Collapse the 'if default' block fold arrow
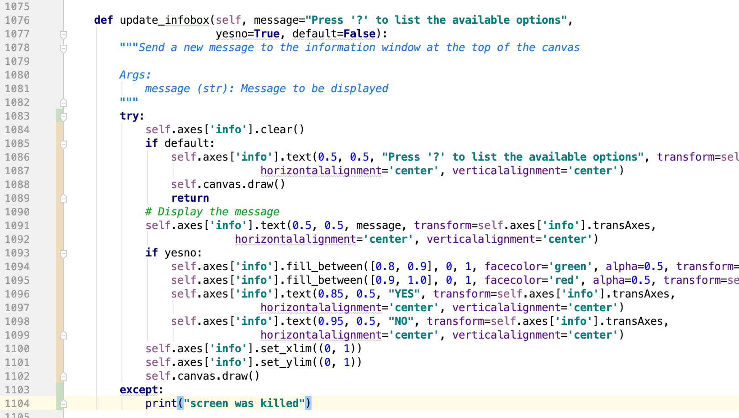Screen dimensions: 739x418 tap(63, 143)
